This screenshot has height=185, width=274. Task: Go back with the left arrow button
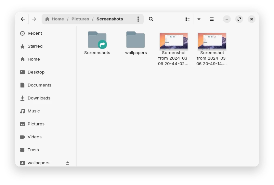pos(23,19)
